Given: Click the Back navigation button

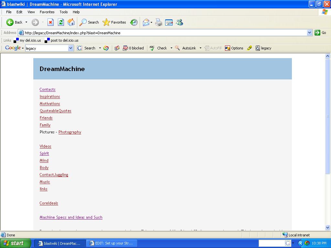Looking at the screenshot, I should (x=14, y=22).
